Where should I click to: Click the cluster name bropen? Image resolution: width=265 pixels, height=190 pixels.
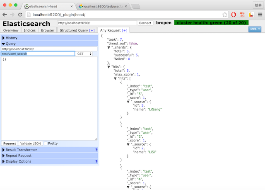point(164,23)
